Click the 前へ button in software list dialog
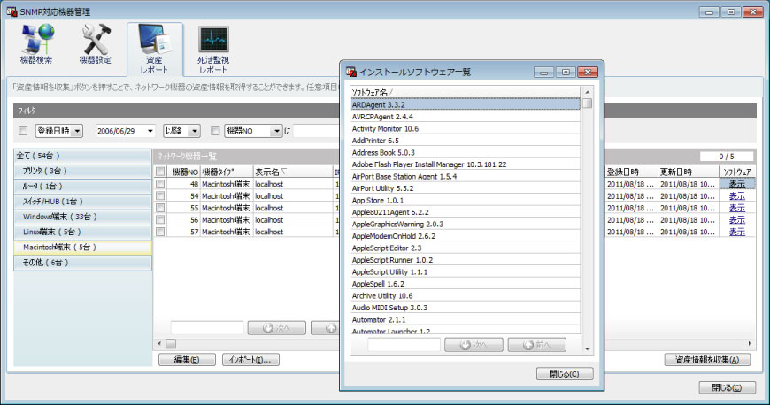Screen dimensions: 770x405 click(x=536, y=345)
